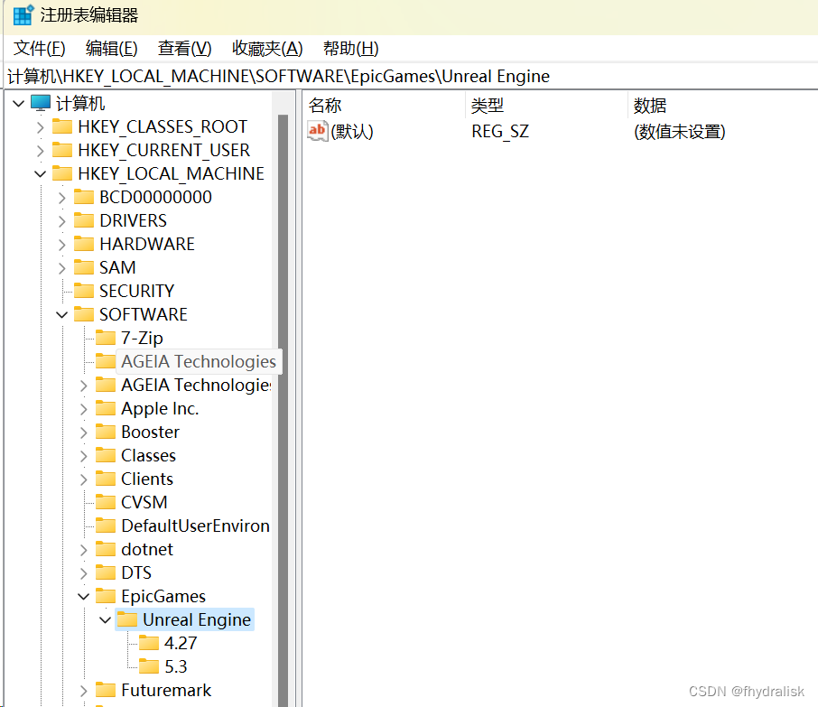Screen dimensions: 818x707
Task: Expand the HKEY_CURRENT_USER hive
Action: tap(40, 150)
